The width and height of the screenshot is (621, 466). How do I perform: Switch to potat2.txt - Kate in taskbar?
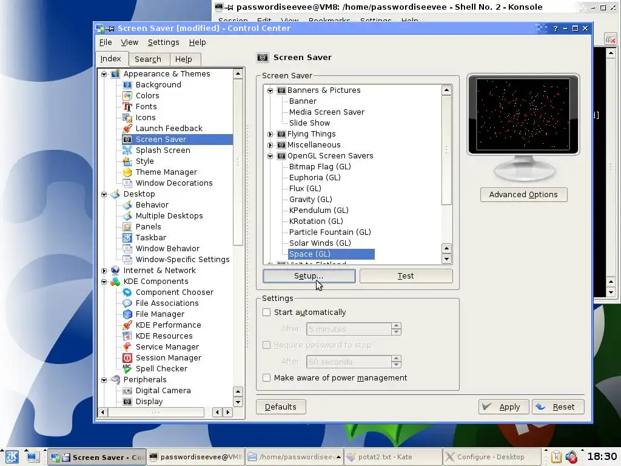[x=393, y=457]
